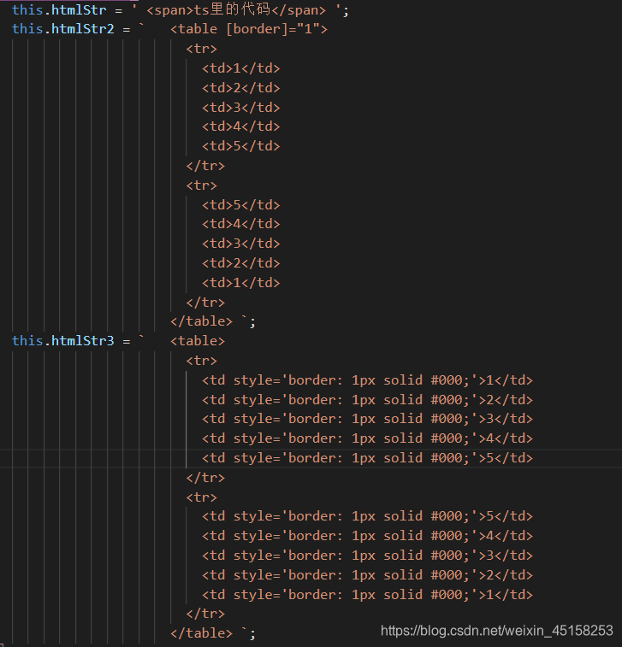Click the </table> closing tag ending htmlStr2
Image resolution: width=622 pixels, height=647 pixels.
pos(202,321)
